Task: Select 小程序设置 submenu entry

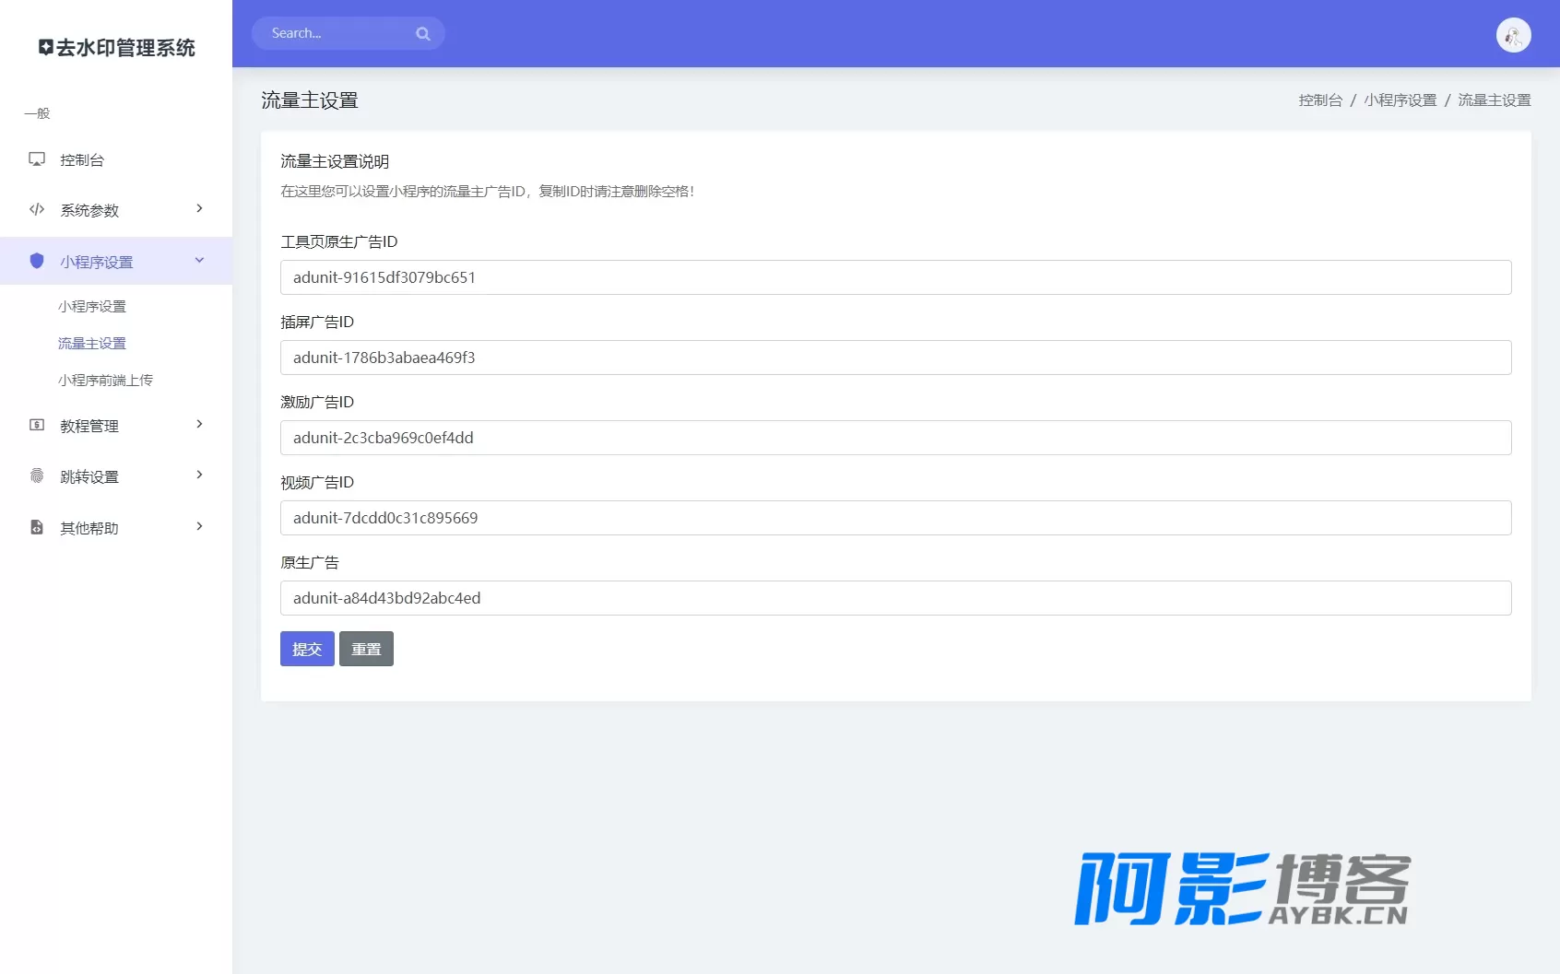Action: (x=92, y=307)
